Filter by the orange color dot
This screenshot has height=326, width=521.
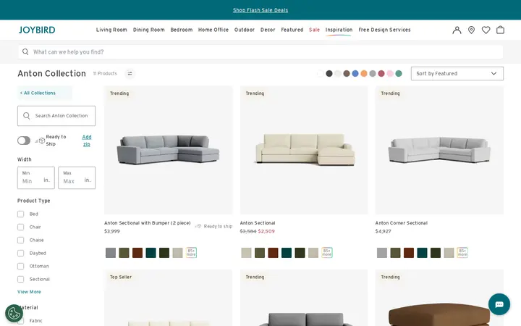tap(364, 73)
